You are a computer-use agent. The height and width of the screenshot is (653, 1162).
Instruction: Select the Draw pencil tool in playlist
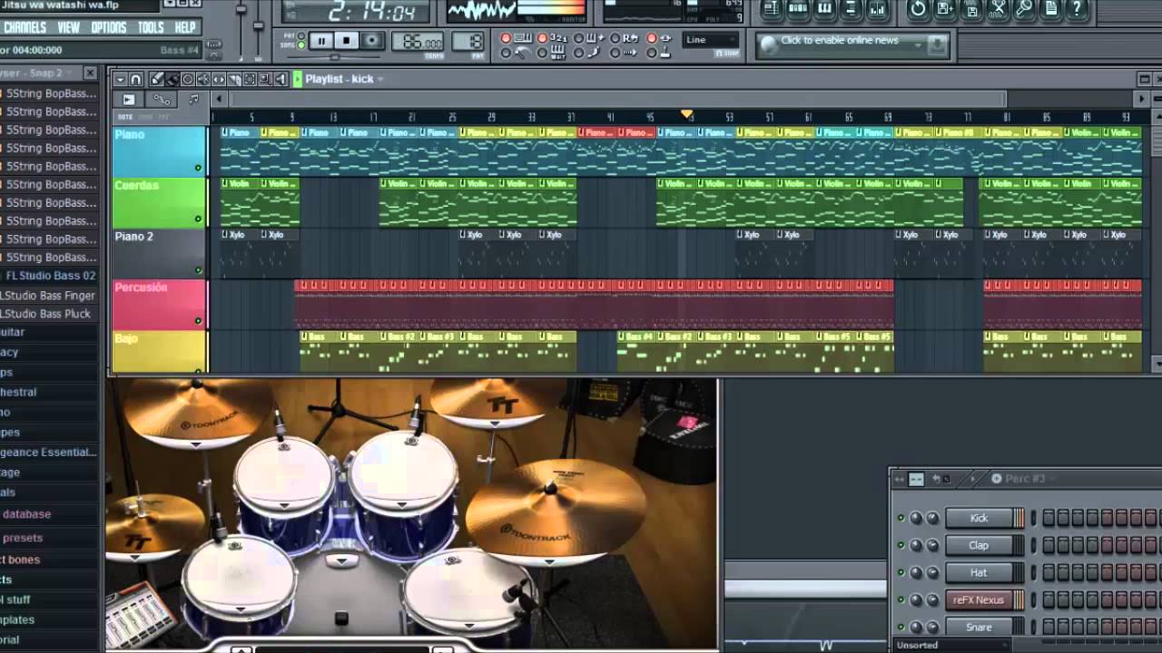pos(157,79)
